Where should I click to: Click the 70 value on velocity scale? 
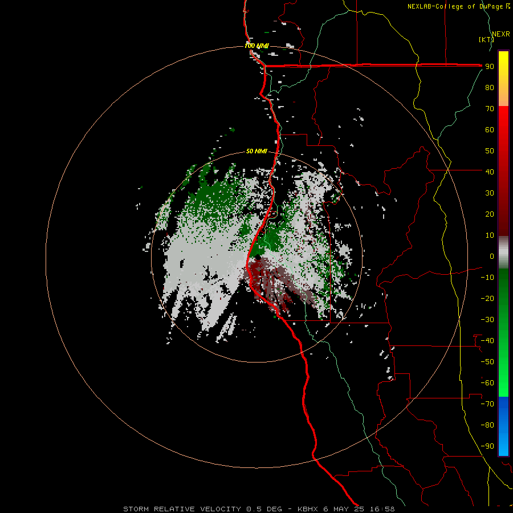tap(490, 109)
